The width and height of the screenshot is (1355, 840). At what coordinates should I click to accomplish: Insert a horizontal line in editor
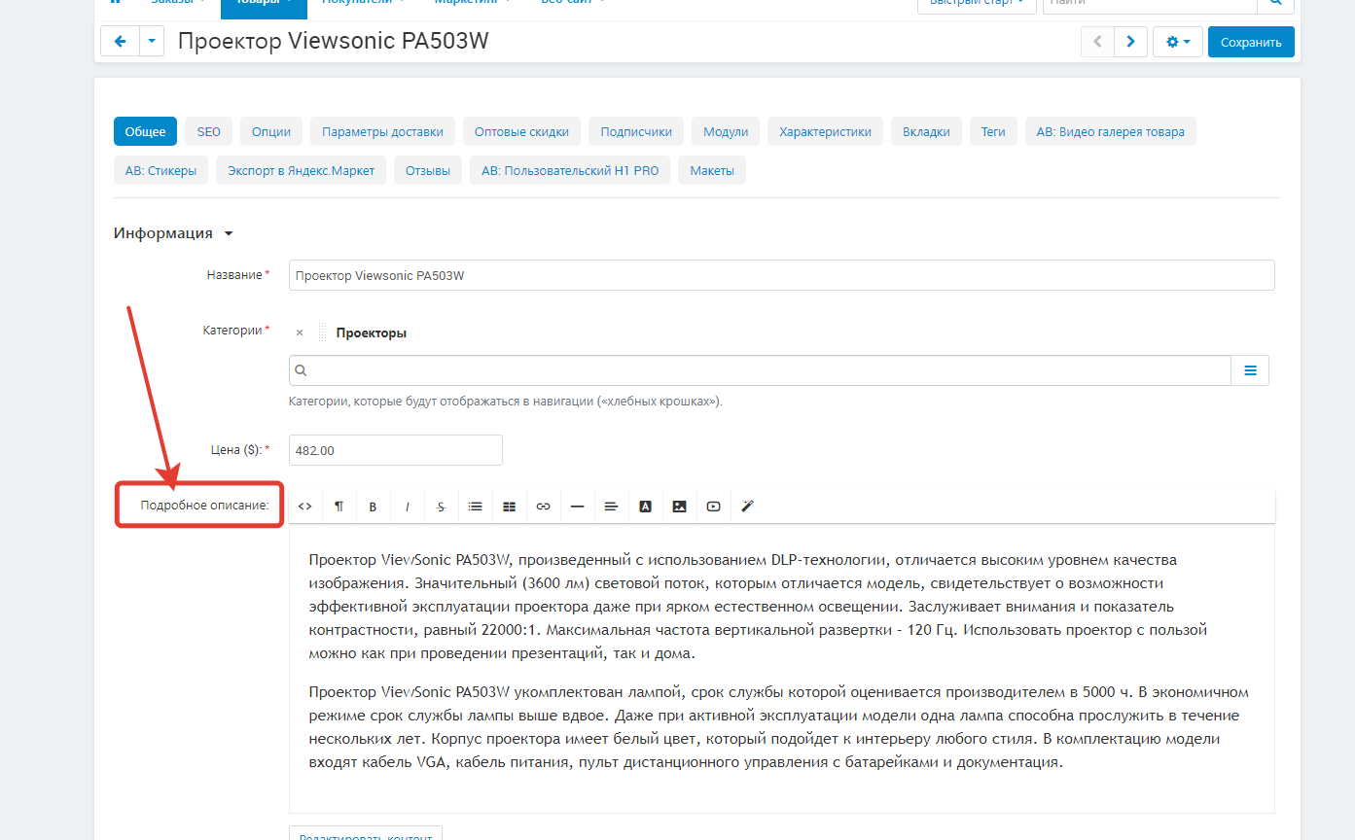click(x=577, y=507)
